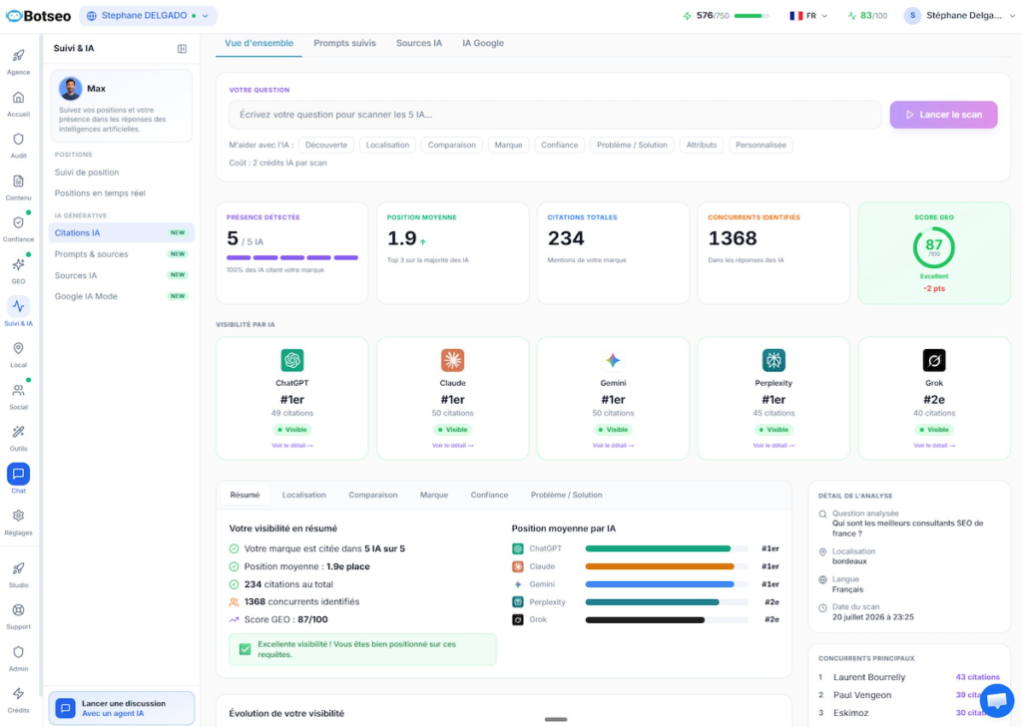1022x727 pixels.
Task: Open Google IA Mode menu item
Action: tap(121, 296)
